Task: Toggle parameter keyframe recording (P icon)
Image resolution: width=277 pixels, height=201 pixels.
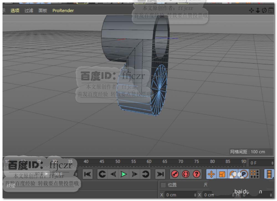Action: pyautogui.click(x=243, y=174)
